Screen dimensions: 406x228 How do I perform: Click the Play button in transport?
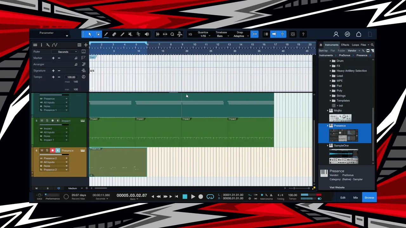(193, 197)
